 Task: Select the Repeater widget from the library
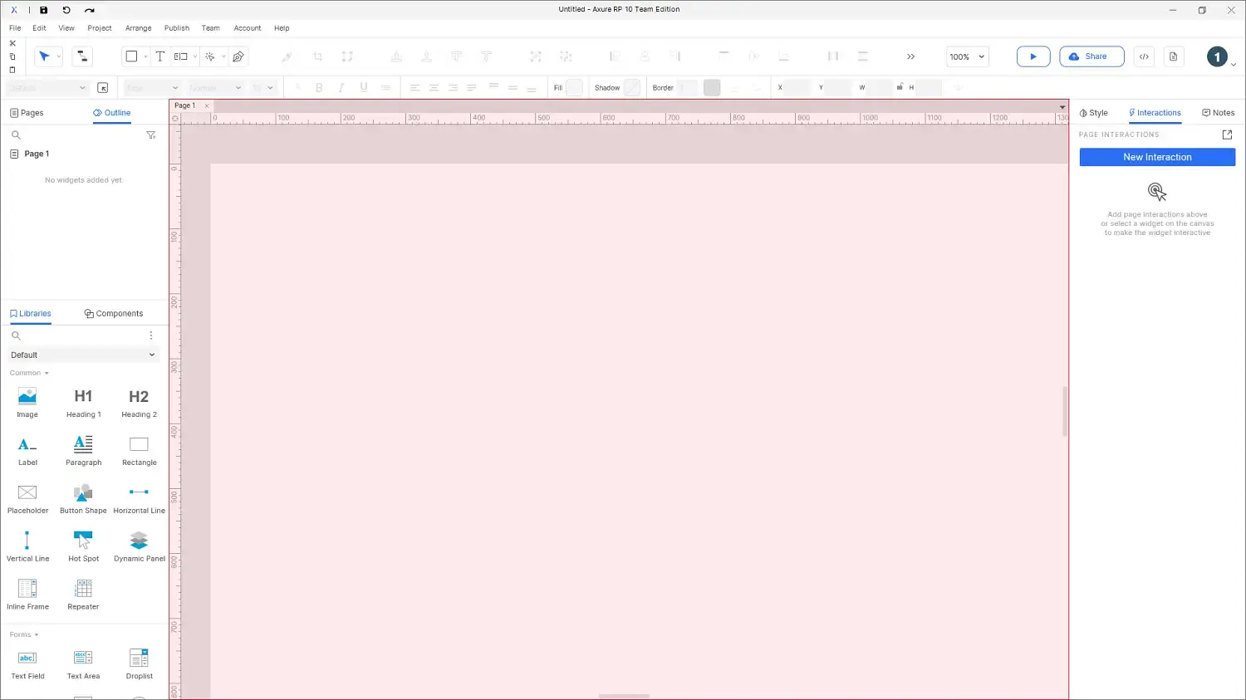[x=83, y=594]
